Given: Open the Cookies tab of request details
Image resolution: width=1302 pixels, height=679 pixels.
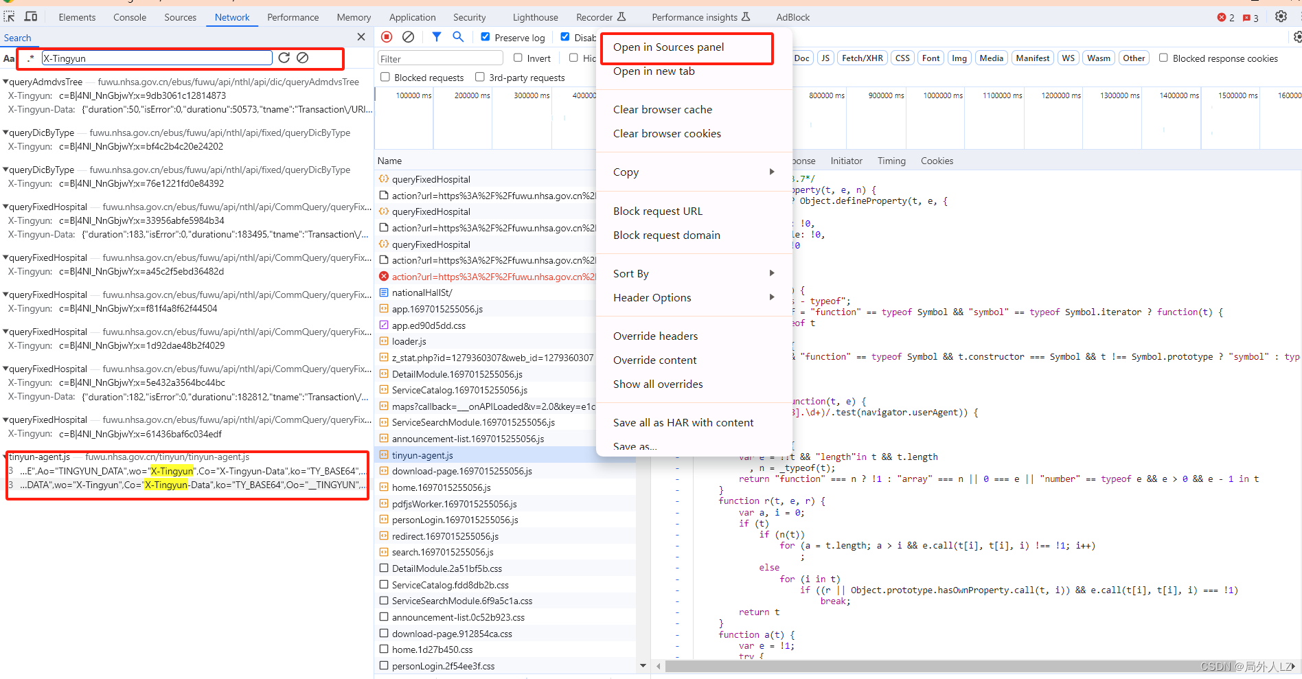Looking at the screenshot, I should [x=937, y=161].
